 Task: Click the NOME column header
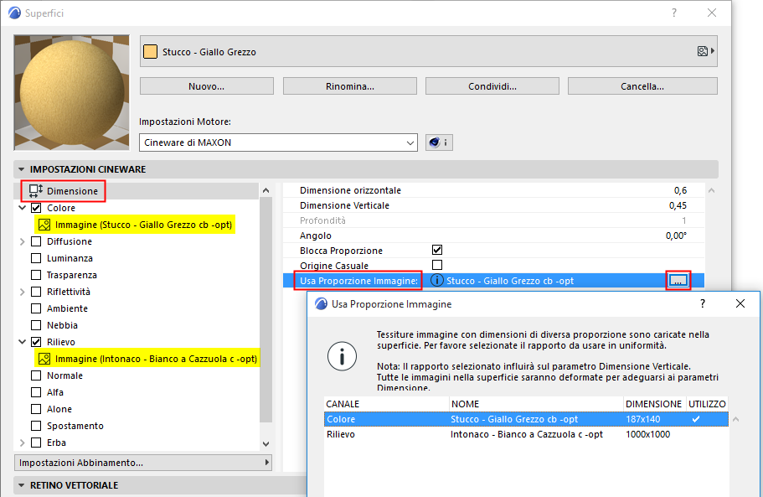(x=536, y=404)
